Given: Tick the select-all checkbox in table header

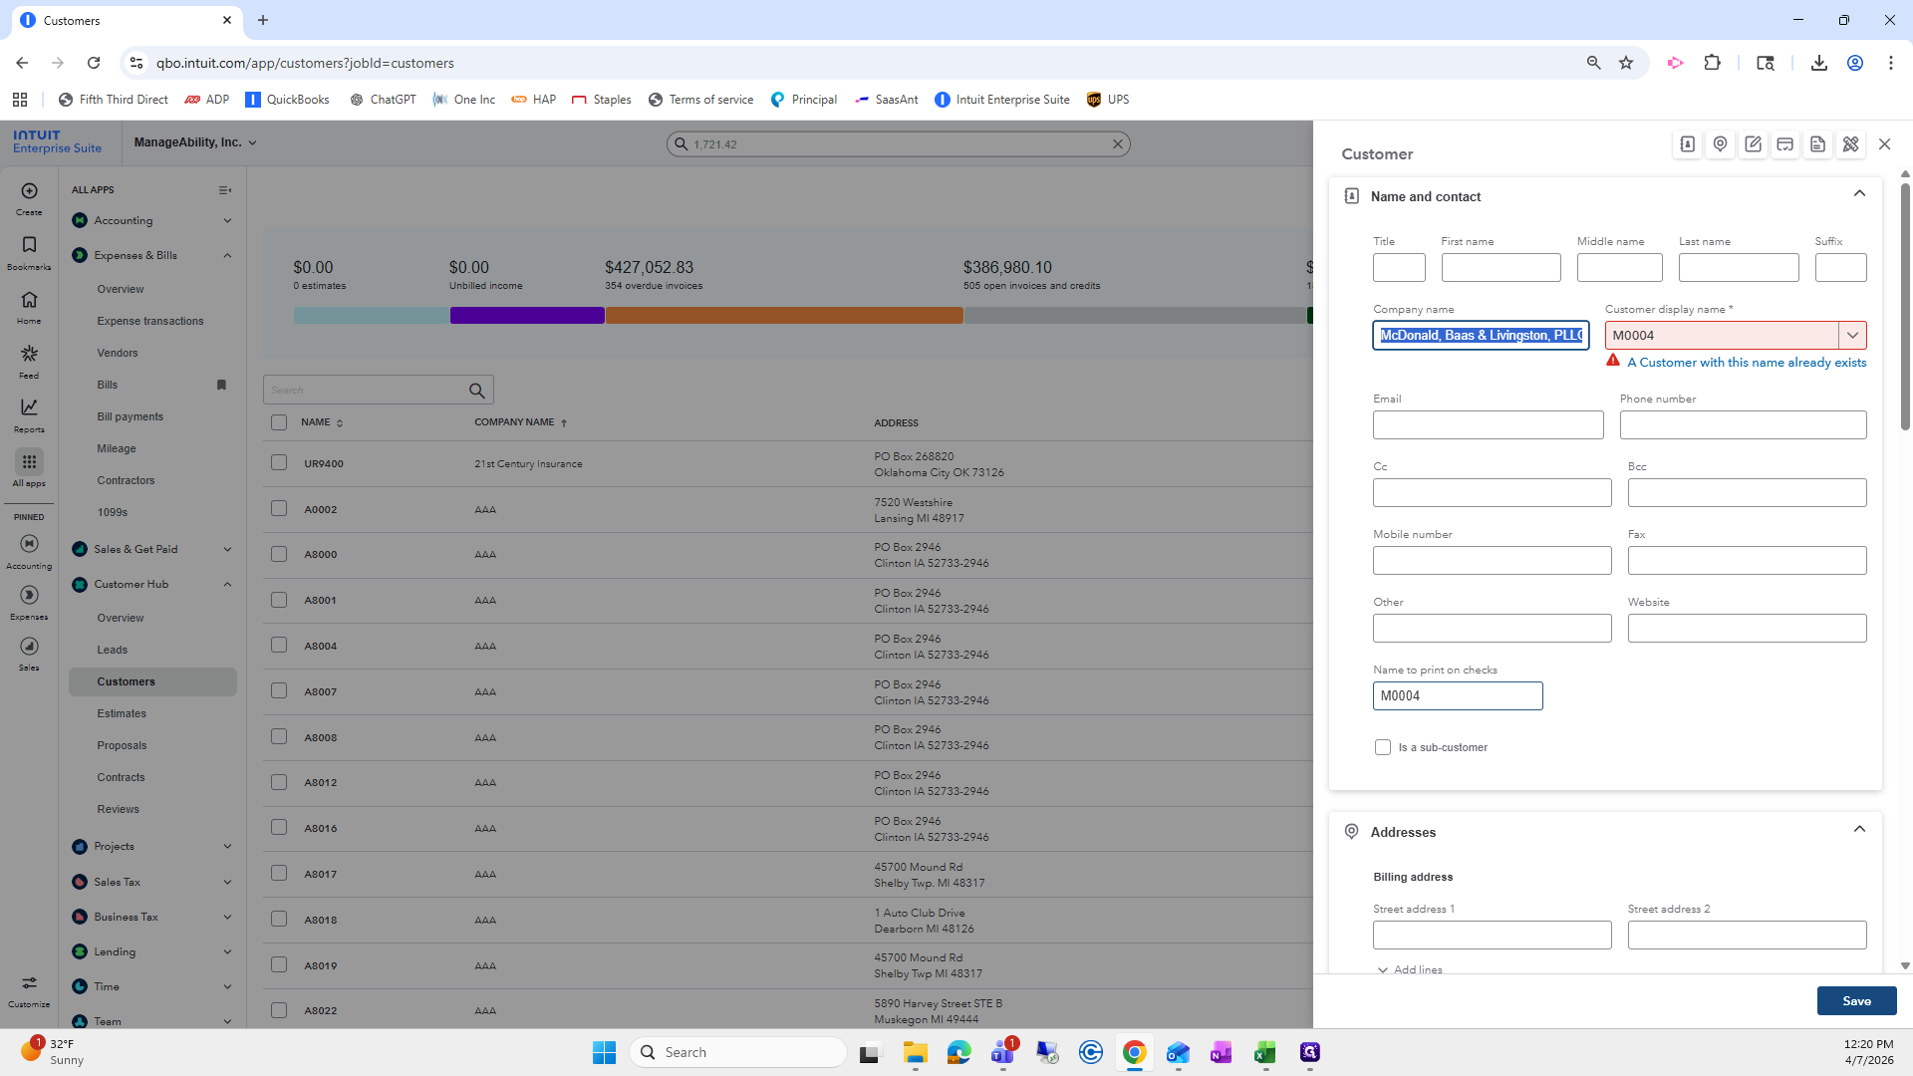Looking at the screenshot, I should (279, 422).
